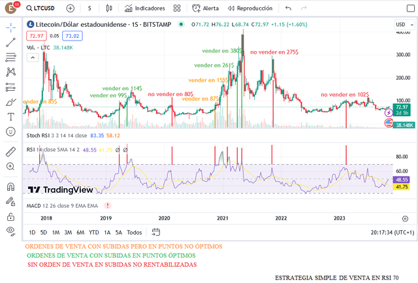This screenshot has width=418, height=283.
Task: Set range to 1D
Action: [x=32, y=233]
